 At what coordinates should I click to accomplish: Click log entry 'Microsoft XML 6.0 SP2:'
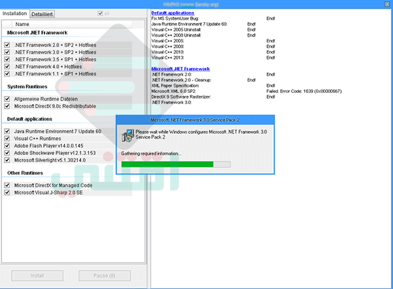click(x=174, y=92)
